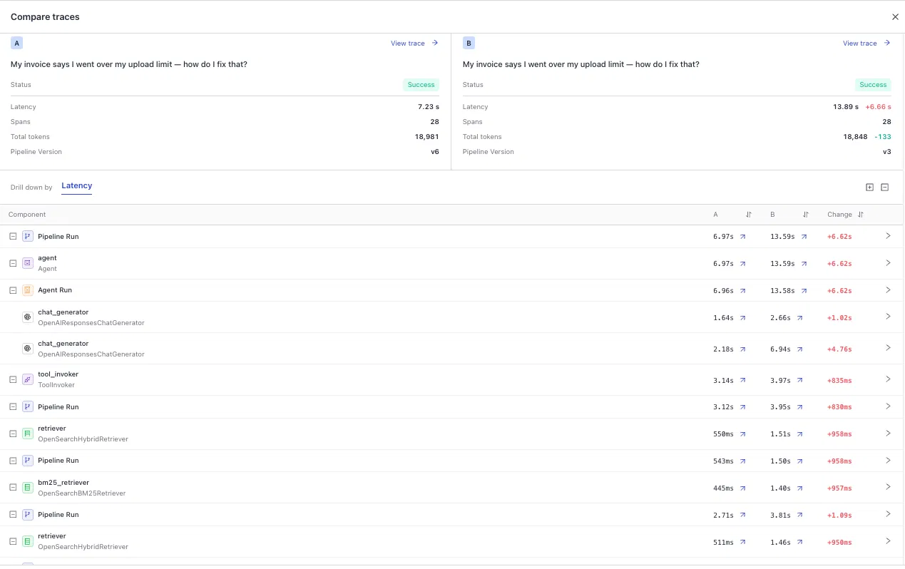Open details chevron for chat_generator +1.02s row
Viewport: 905px width, 569px height.
(x=888, y=317)
